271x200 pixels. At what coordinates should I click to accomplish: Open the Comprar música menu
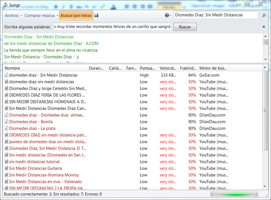[x=41, y=16]
